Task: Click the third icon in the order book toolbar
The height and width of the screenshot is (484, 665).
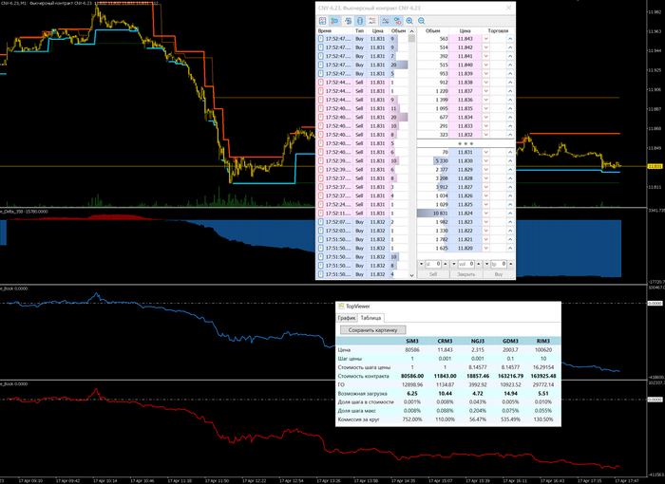Action: coord(349,21)
